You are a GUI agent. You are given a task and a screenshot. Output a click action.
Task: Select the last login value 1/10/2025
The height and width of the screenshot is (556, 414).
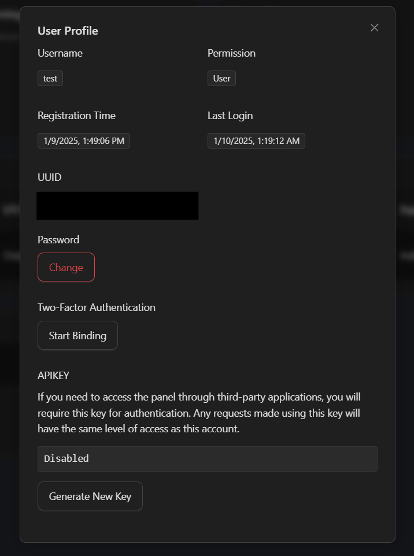coord(256,140)
